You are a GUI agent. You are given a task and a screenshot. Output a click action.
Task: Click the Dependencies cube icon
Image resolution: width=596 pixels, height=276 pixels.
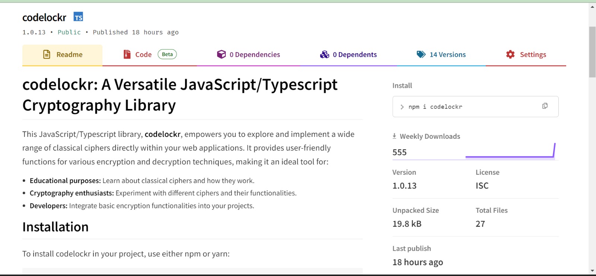point(221,54)
